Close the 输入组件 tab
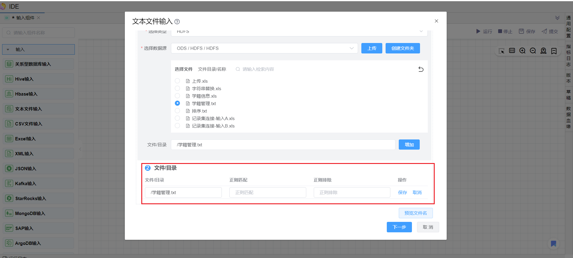Viewport: 573px width, 258px height. (x=39, y=18)
